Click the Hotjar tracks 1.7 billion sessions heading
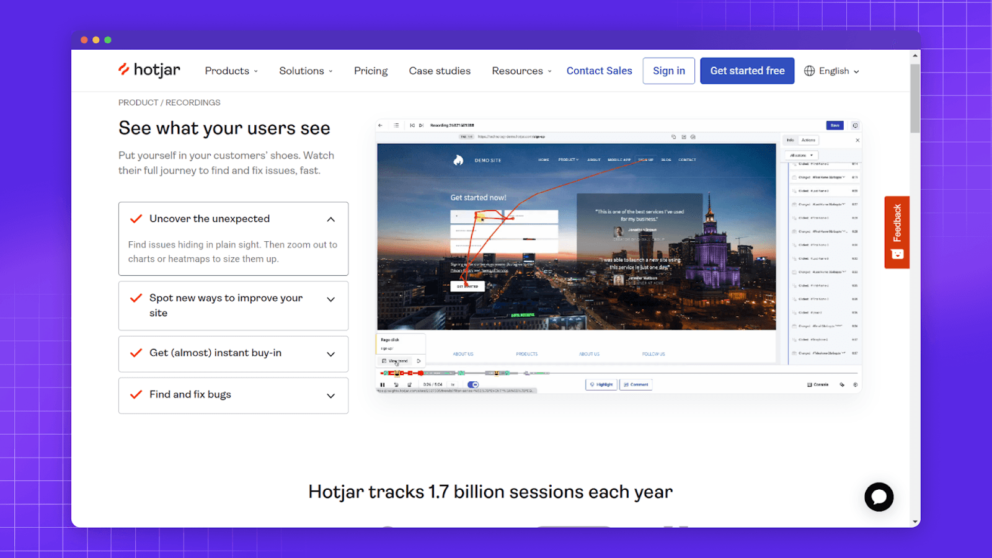The image size is (992, 558). [490, 492]
